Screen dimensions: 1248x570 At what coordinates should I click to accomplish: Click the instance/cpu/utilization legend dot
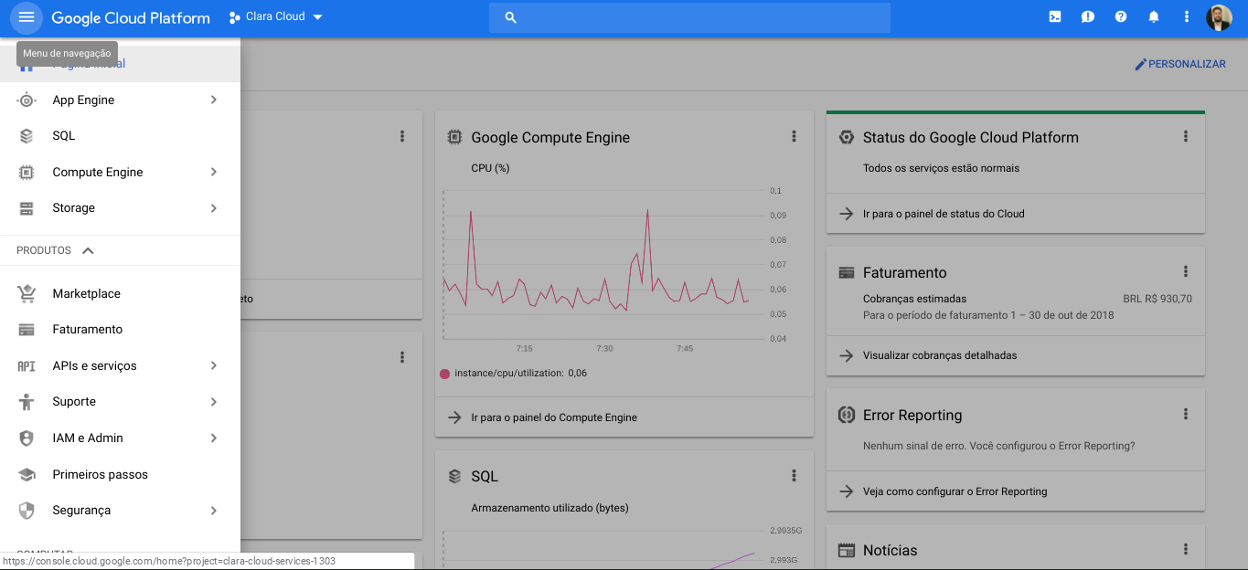(445, 373)
